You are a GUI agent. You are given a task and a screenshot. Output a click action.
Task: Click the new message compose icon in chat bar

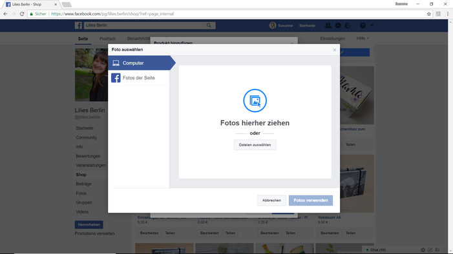click(430, 249)
